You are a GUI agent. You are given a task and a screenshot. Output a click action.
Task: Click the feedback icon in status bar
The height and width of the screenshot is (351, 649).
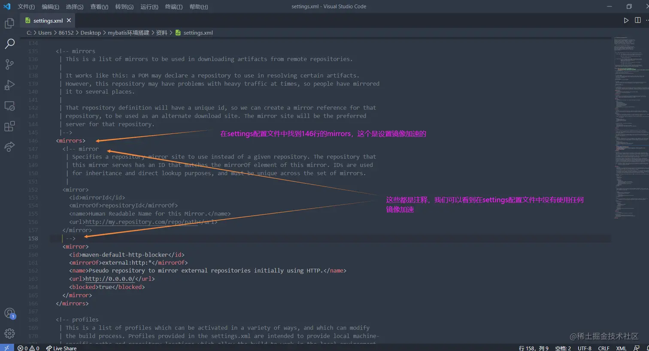point(637,348)
